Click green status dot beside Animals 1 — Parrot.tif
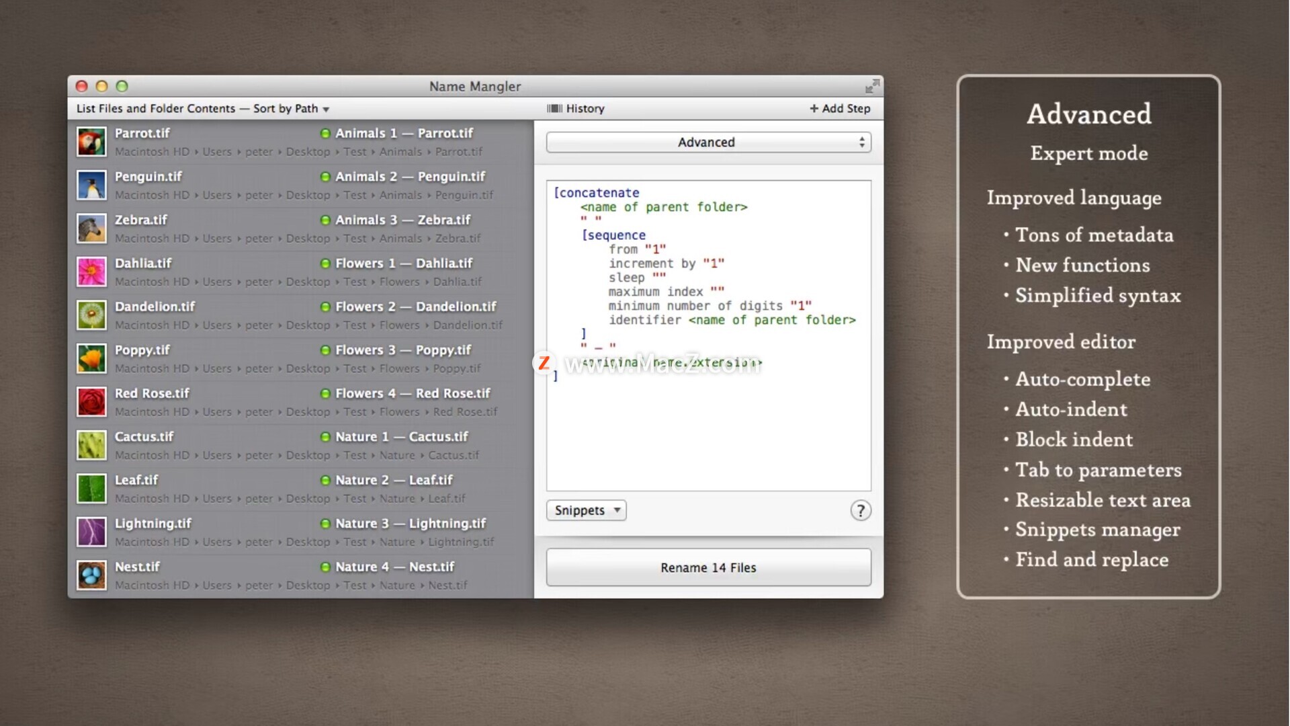The image size is (1290, 726). tap(325, 133)
